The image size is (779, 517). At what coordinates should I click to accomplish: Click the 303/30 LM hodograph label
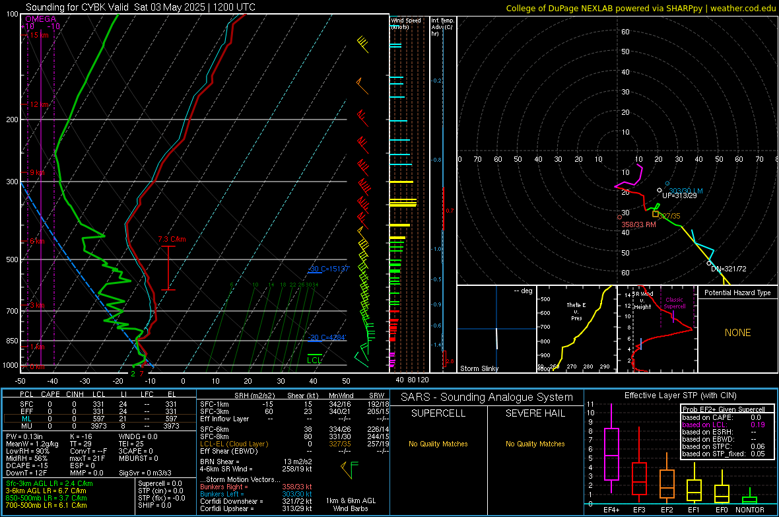pos(686,191)
